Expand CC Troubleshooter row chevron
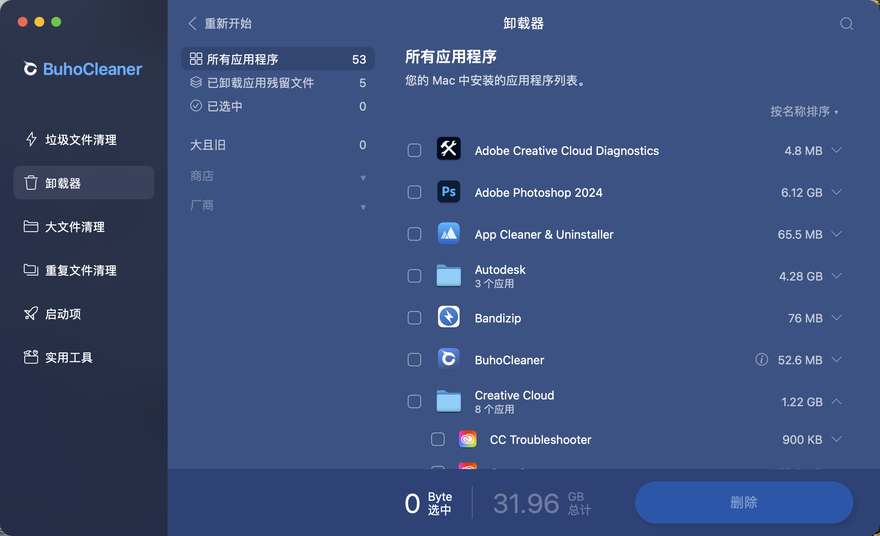 (836, 439)
